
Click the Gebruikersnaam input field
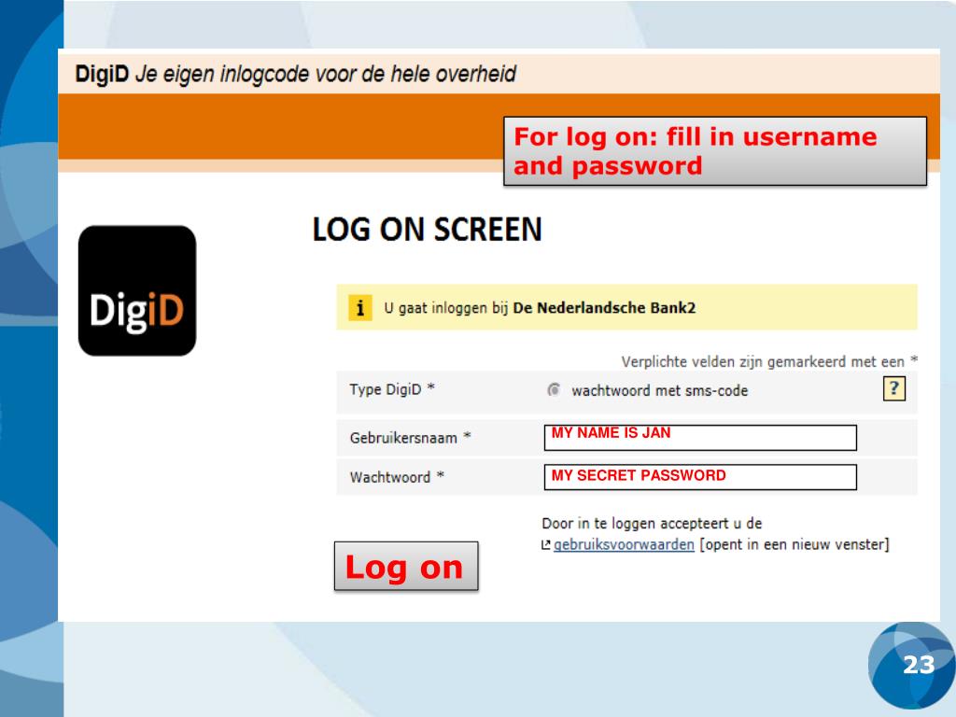[x=700, y=438]
